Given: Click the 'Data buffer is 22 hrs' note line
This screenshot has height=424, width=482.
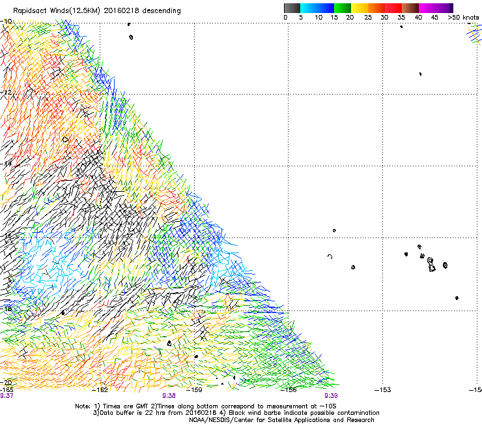Looking at the screenshot, I should point(236,413).
